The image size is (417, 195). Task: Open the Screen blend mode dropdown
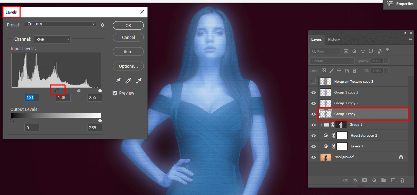pyautogui.click(x=332, y=61)
